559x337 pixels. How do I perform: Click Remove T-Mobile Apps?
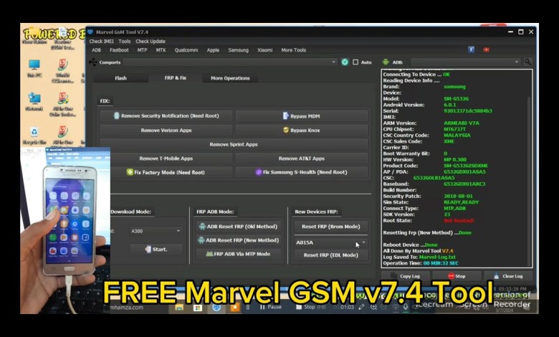coord(166,158)
